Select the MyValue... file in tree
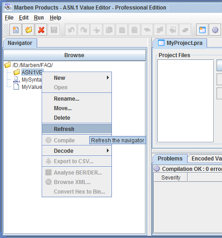The height and width of the screenshot is (238, 222). [x=32, y=87]
